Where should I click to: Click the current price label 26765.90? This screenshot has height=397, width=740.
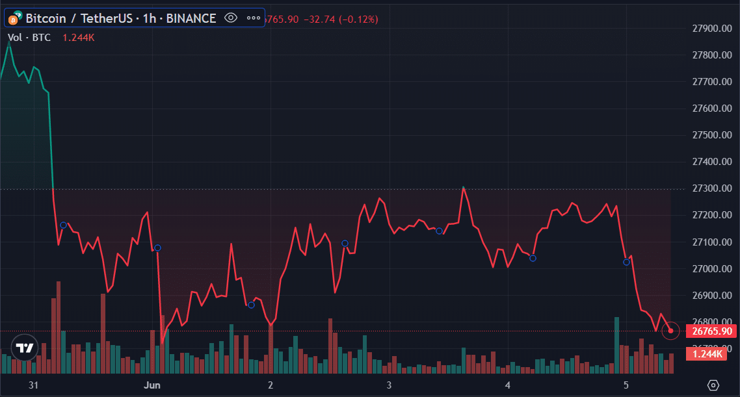click(x=711, y=331)
